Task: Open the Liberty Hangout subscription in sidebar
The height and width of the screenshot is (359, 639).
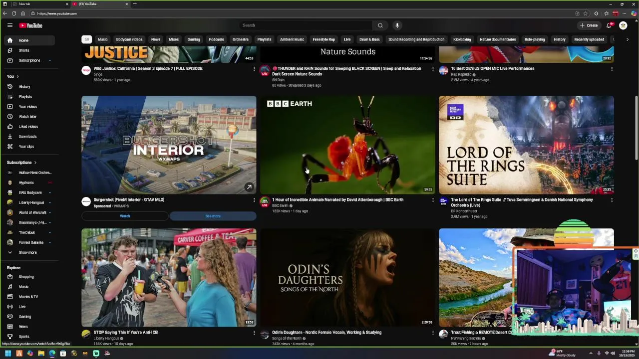Action: 30,202
